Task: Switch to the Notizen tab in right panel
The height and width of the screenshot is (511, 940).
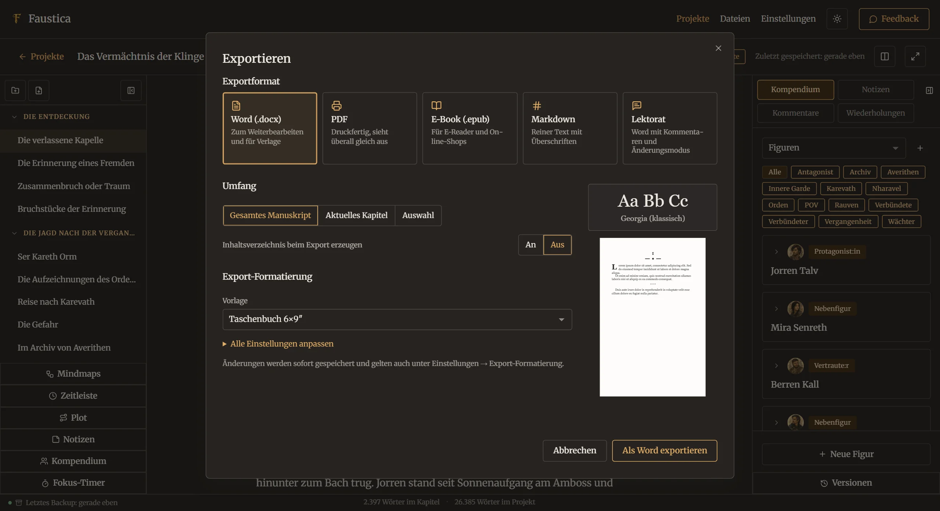Action: coord(876,90)
